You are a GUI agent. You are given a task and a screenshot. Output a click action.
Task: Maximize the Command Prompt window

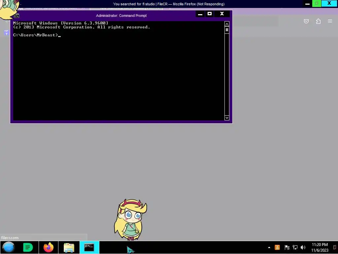point(210,14)
